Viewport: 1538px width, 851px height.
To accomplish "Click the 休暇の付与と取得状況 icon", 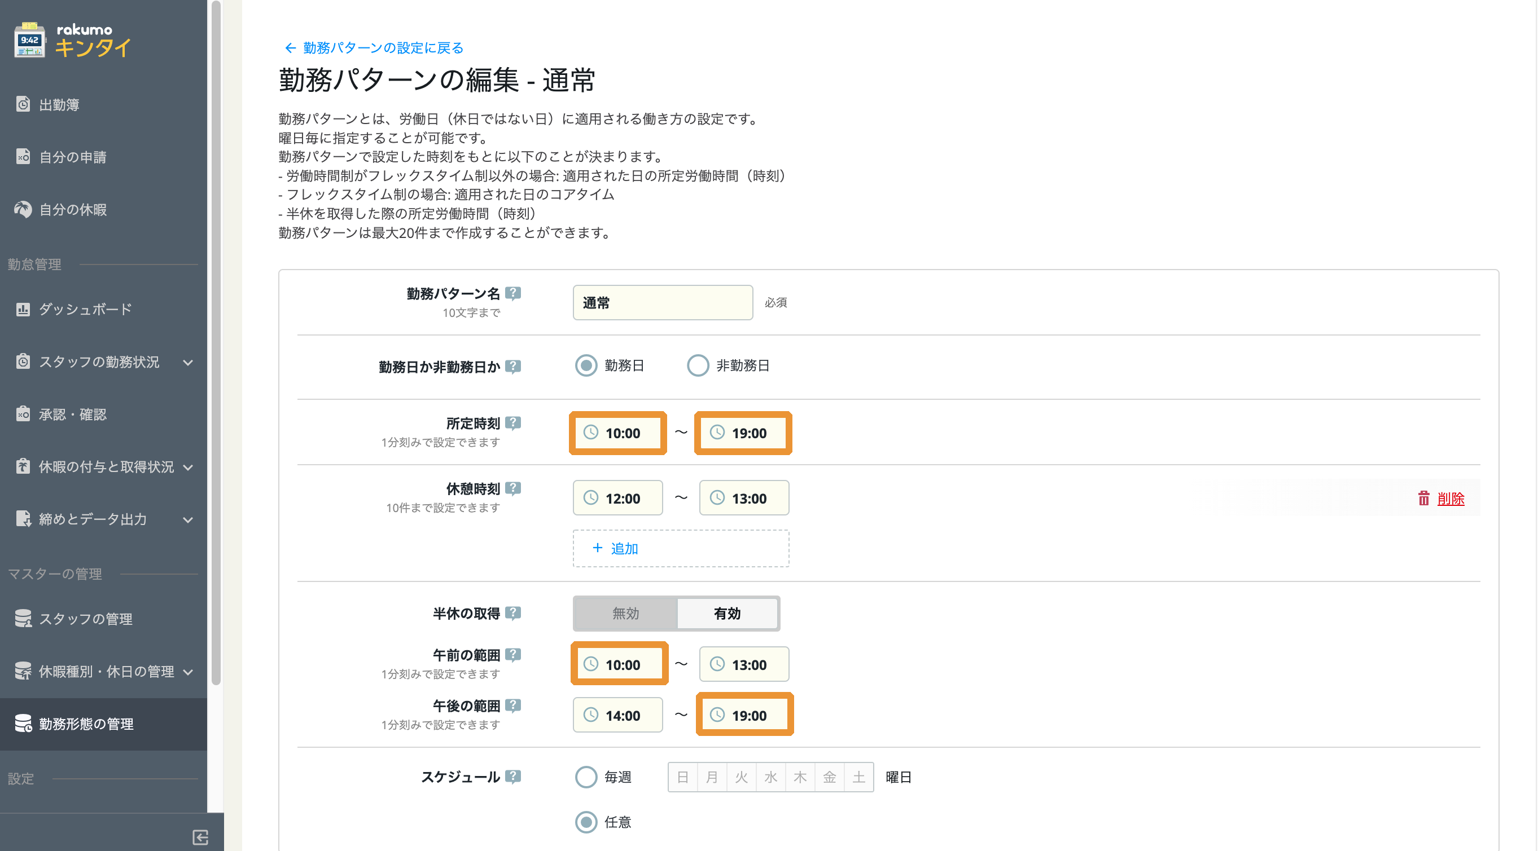I will (x=23, y=467).
